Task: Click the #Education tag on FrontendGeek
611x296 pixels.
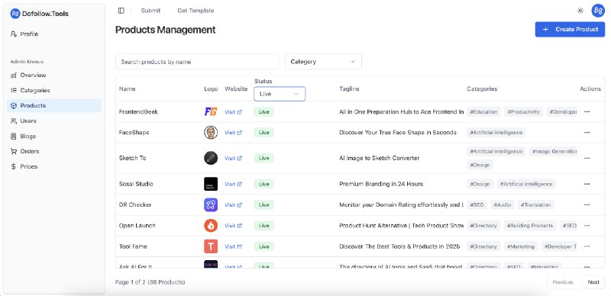Action: coord(483,112)
